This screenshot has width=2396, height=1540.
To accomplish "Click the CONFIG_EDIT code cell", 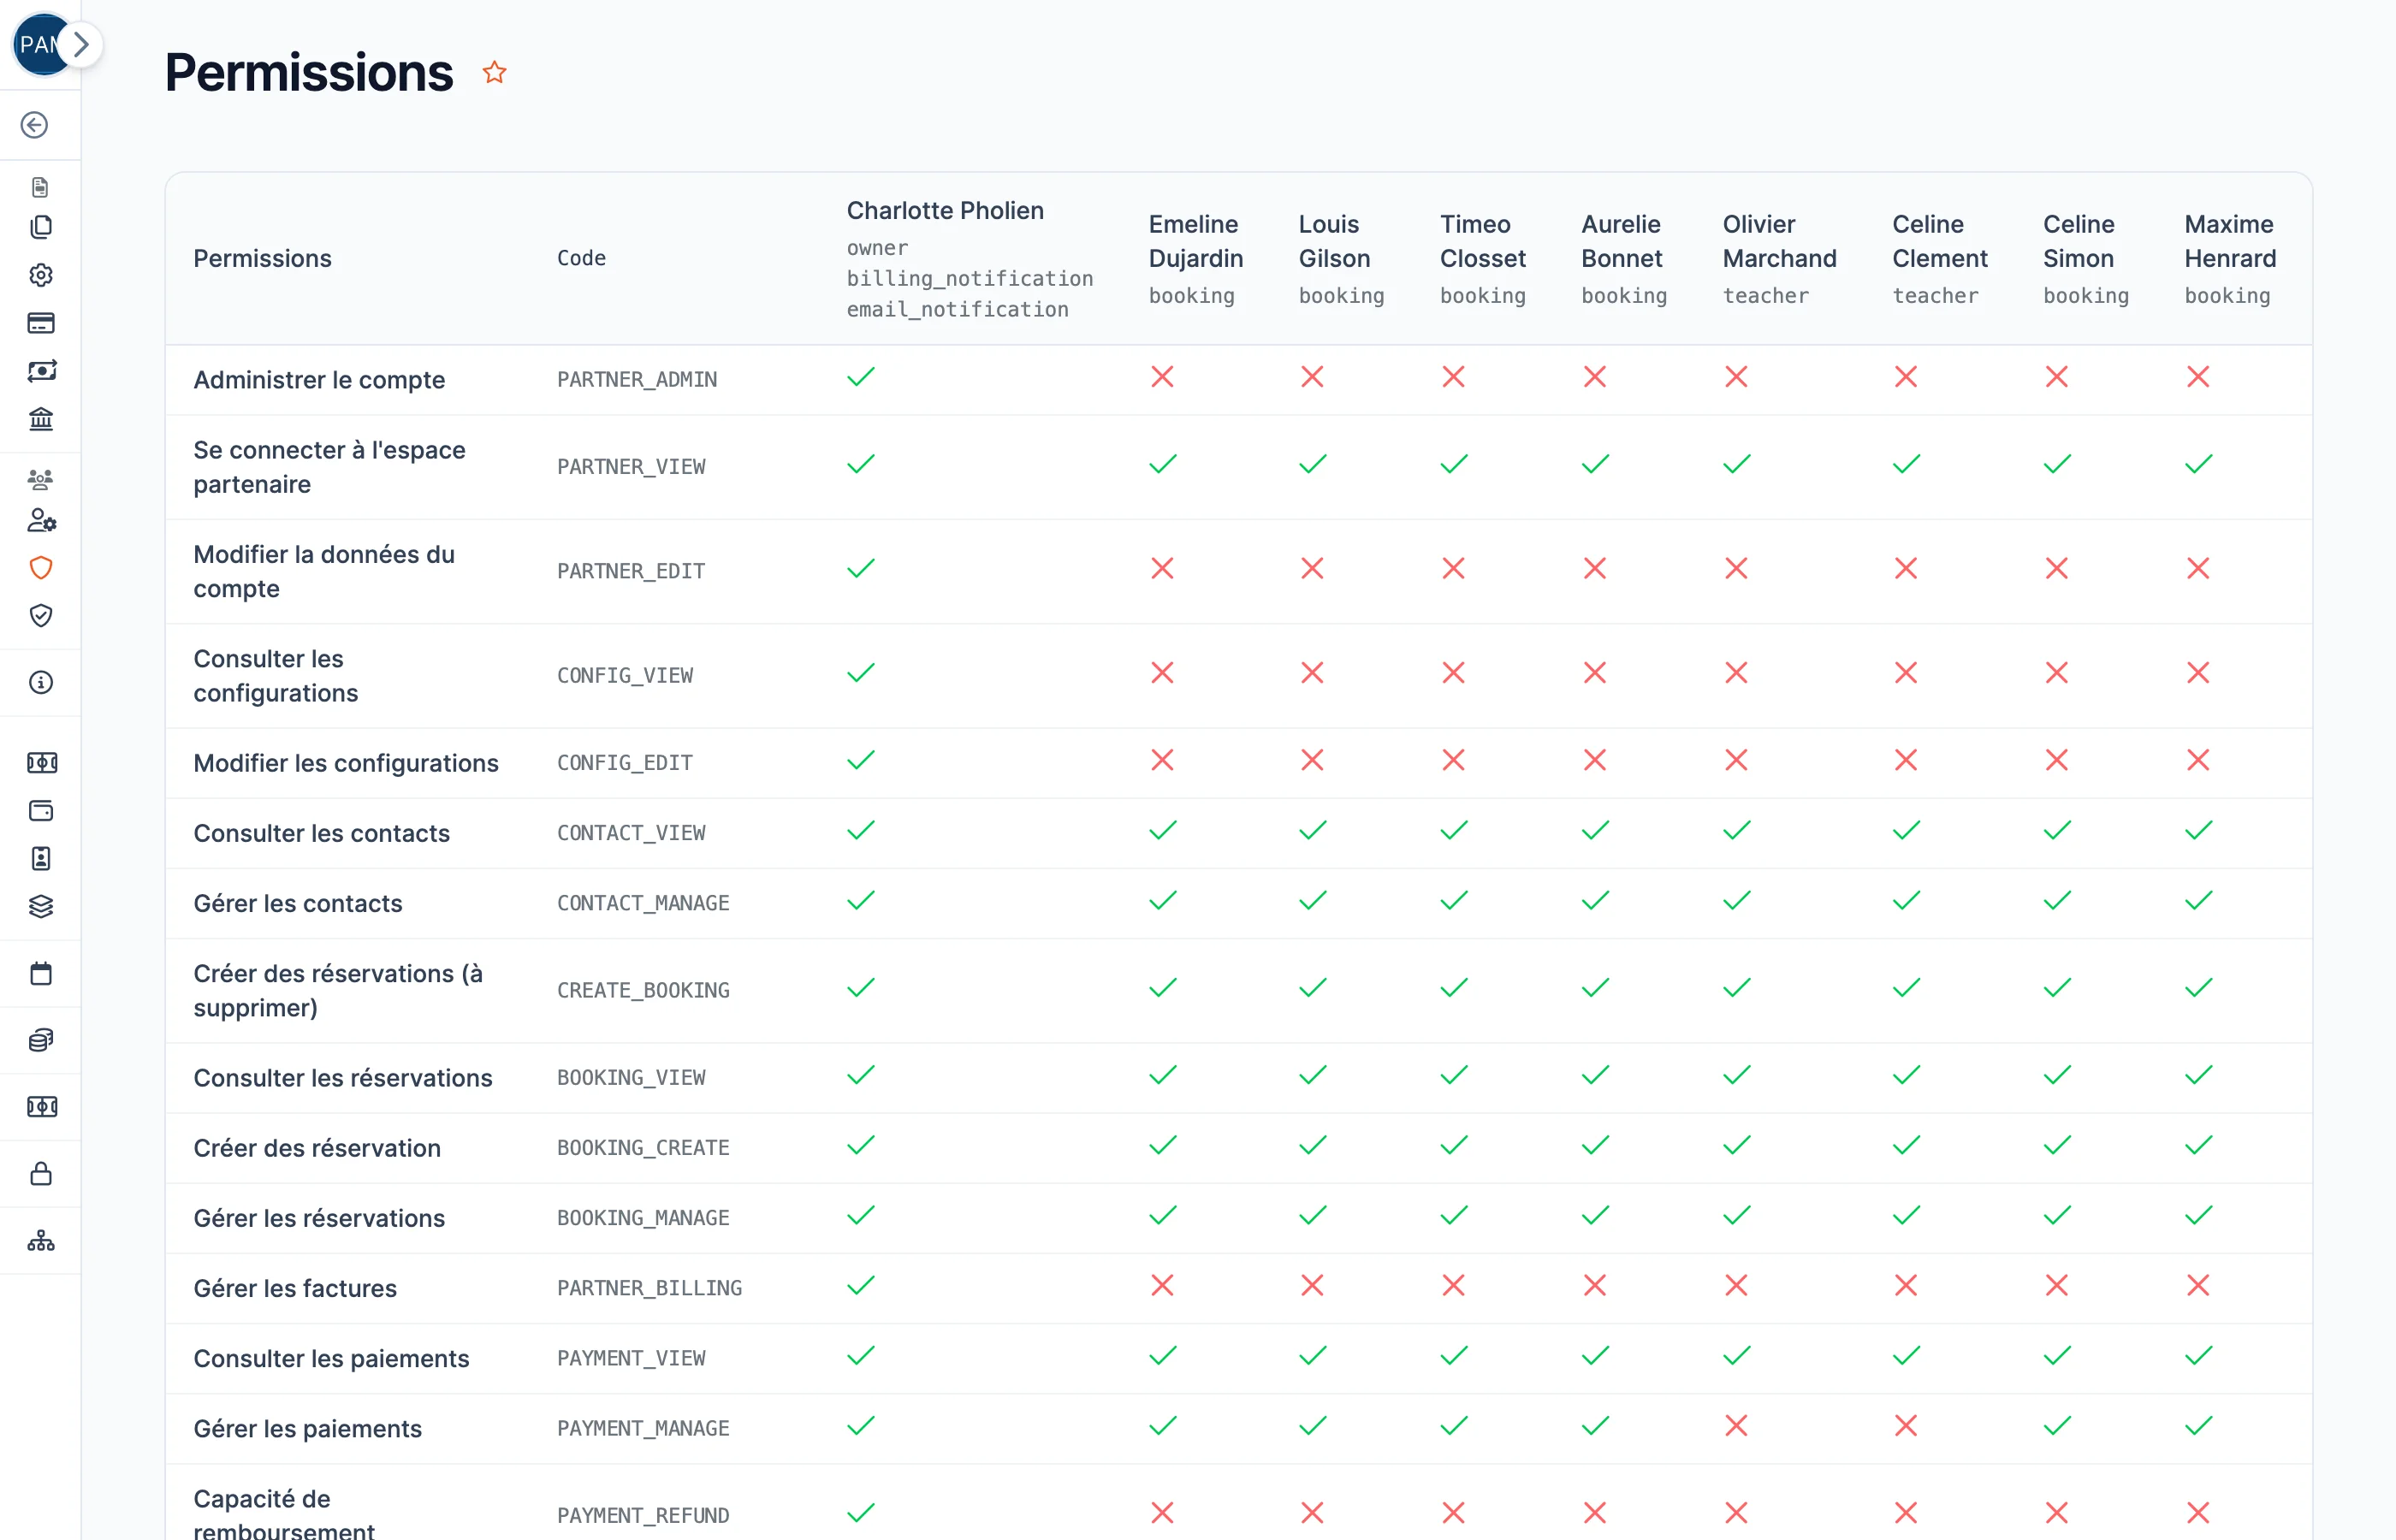I will [x=624, y=763].
